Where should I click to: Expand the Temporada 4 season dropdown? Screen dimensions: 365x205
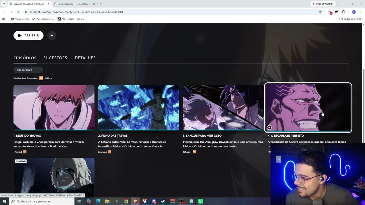[x=28, y=70]
